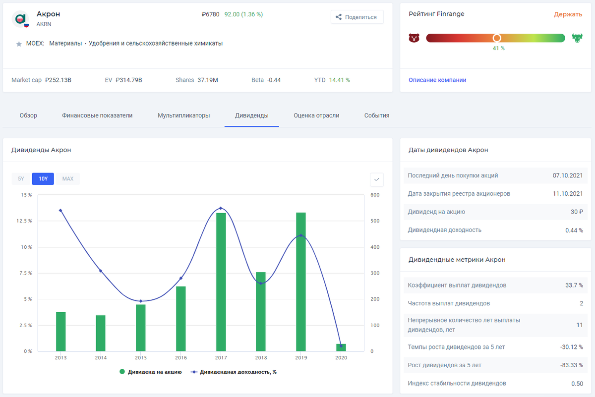Click the Дивиденд на акцию 30 ₽ value

pyautogui.click(x=577, y=212)
